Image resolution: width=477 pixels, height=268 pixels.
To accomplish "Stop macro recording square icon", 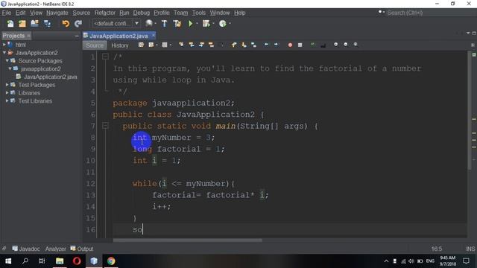I will pyautogui.click(x=300, y=45).
